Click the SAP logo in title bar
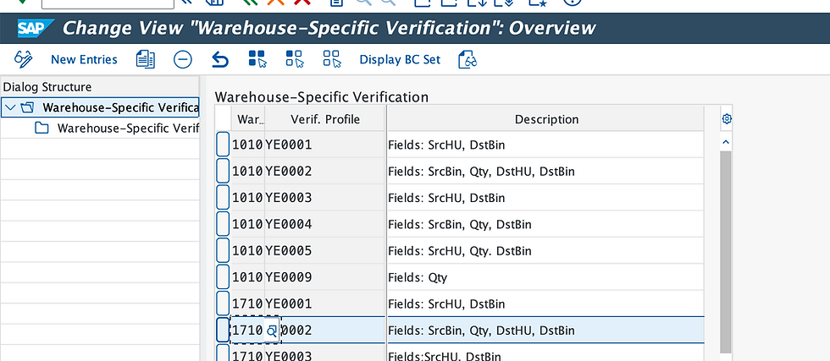 coord(36,28)
